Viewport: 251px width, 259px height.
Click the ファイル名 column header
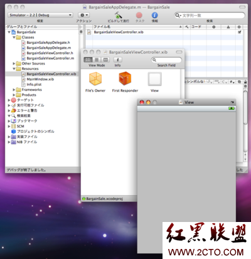138,27
